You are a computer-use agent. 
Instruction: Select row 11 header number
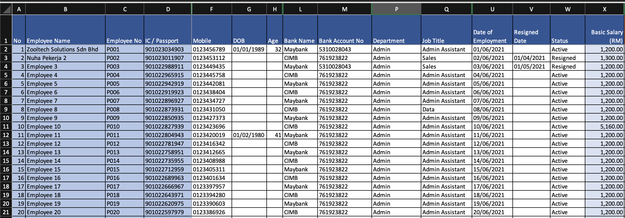(x=6, y=126)
